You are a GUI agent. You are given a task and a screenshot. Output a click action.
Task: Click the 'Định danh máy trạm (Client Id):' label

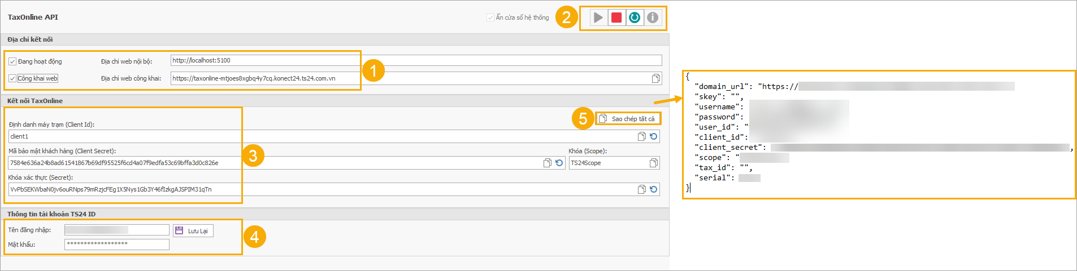(x=51, y=125)
